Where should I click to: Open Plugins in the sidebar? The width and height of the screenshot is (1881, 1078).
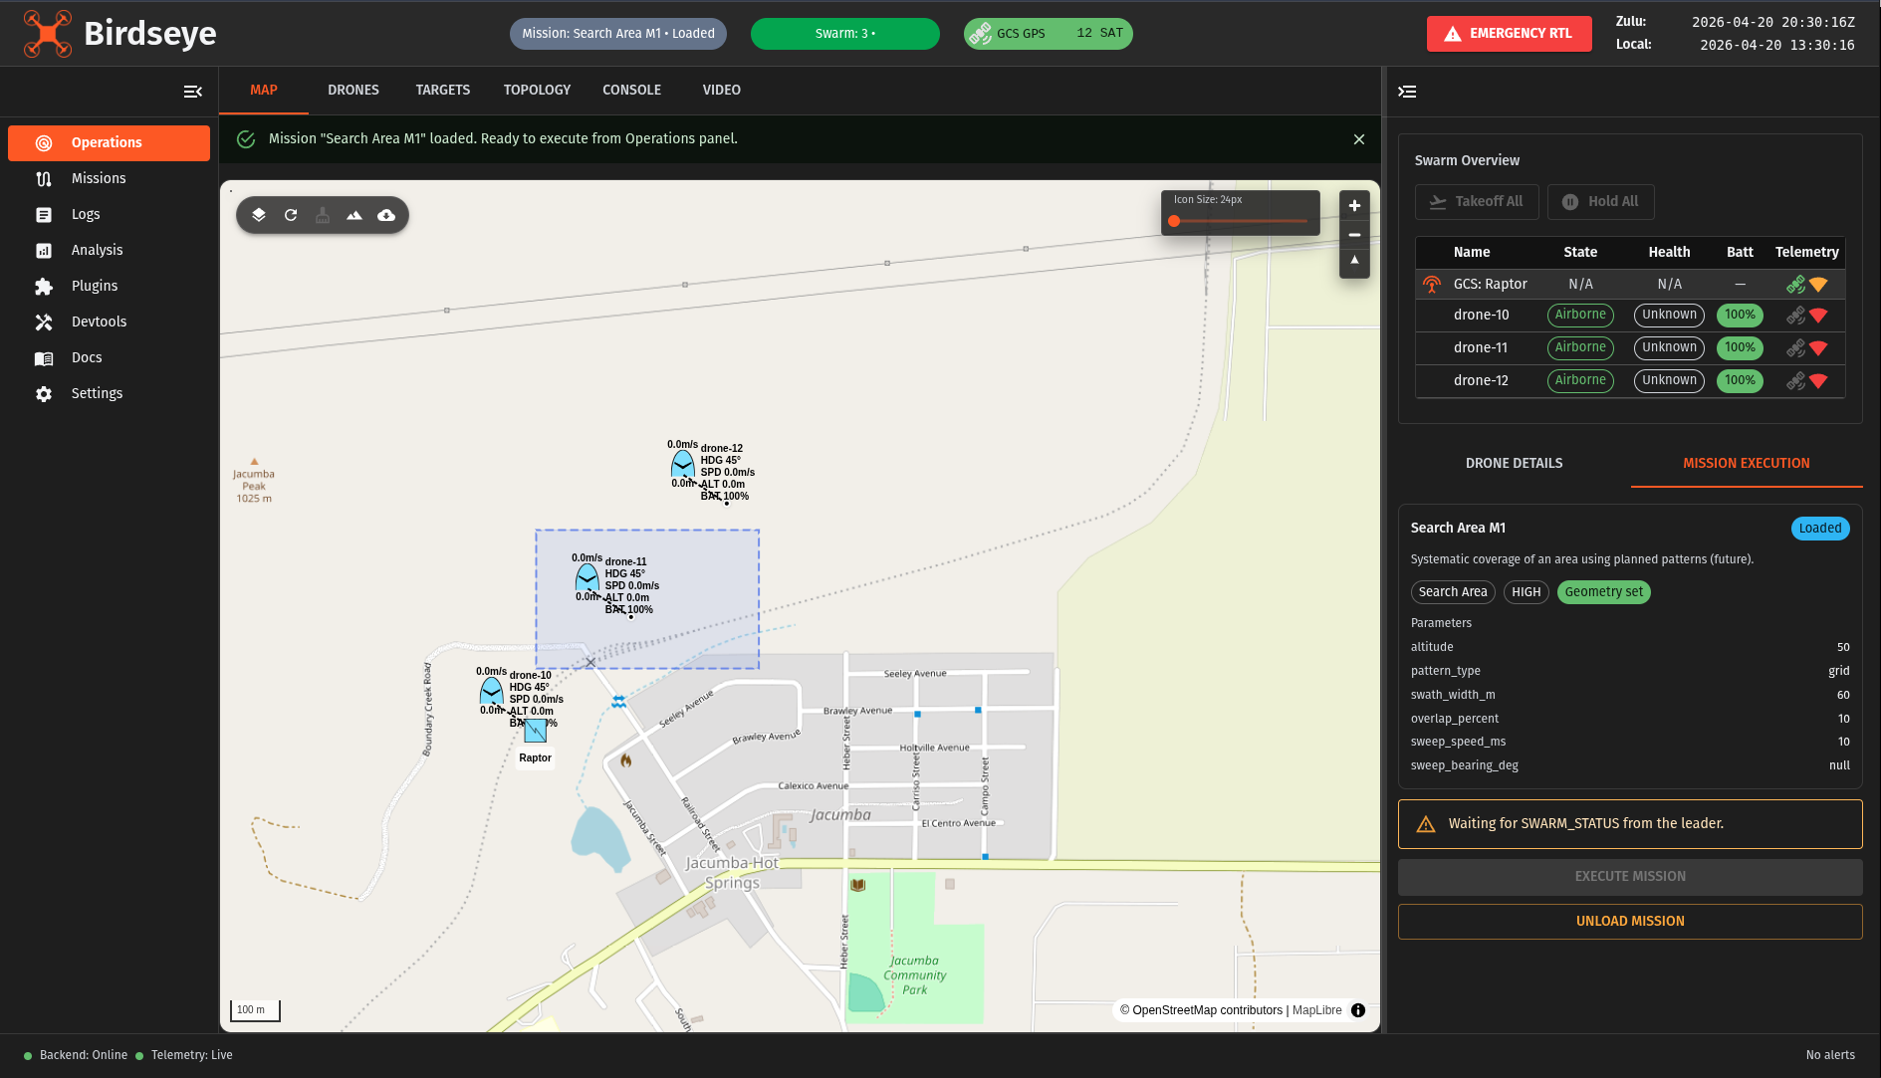point(109,286)
